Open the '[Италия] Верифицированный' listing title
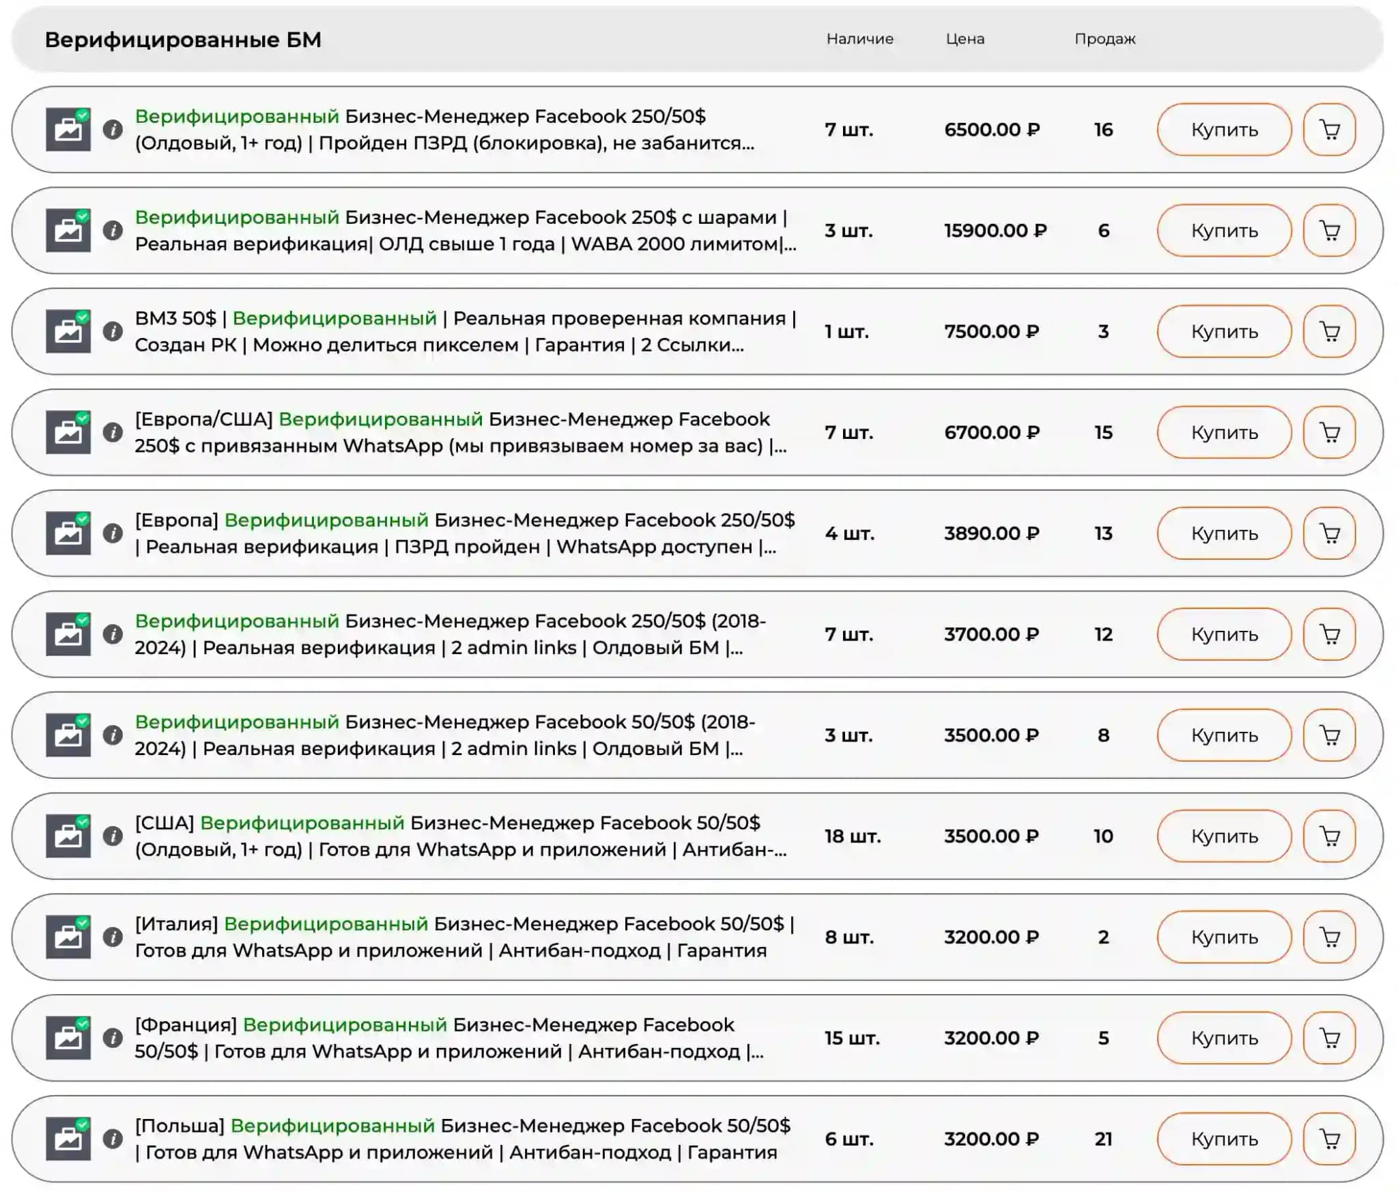The image size is (1398, 1192). click(465, 937)
